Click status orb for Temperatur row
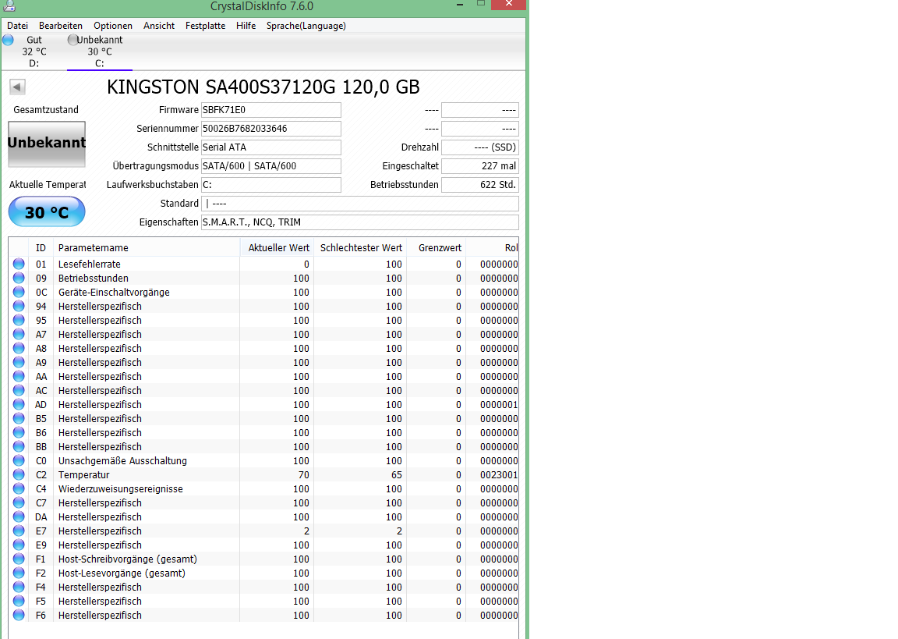This screenshot has width=898, height=639. pos(19,474)
